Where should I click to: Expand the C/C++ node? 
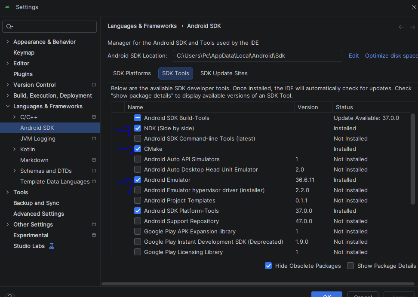point(14,117)
